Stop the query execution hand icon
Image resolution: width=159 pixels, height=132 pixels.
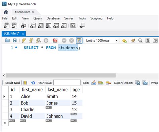46,41
